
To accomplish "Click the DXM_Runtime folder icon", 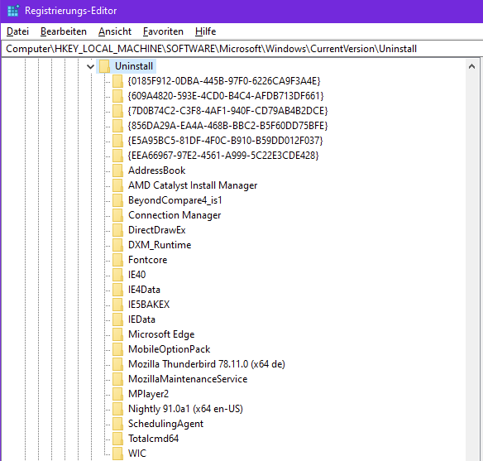I will coord(117,245).
